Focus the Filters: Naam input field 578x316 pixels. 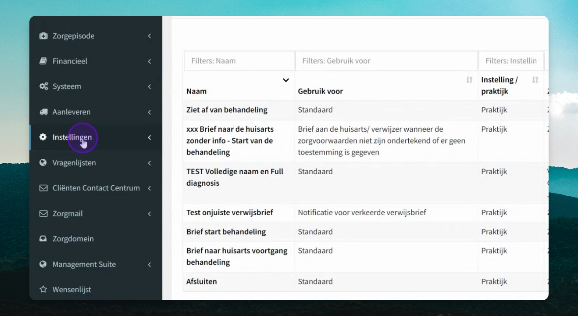[x=239, y=61]
